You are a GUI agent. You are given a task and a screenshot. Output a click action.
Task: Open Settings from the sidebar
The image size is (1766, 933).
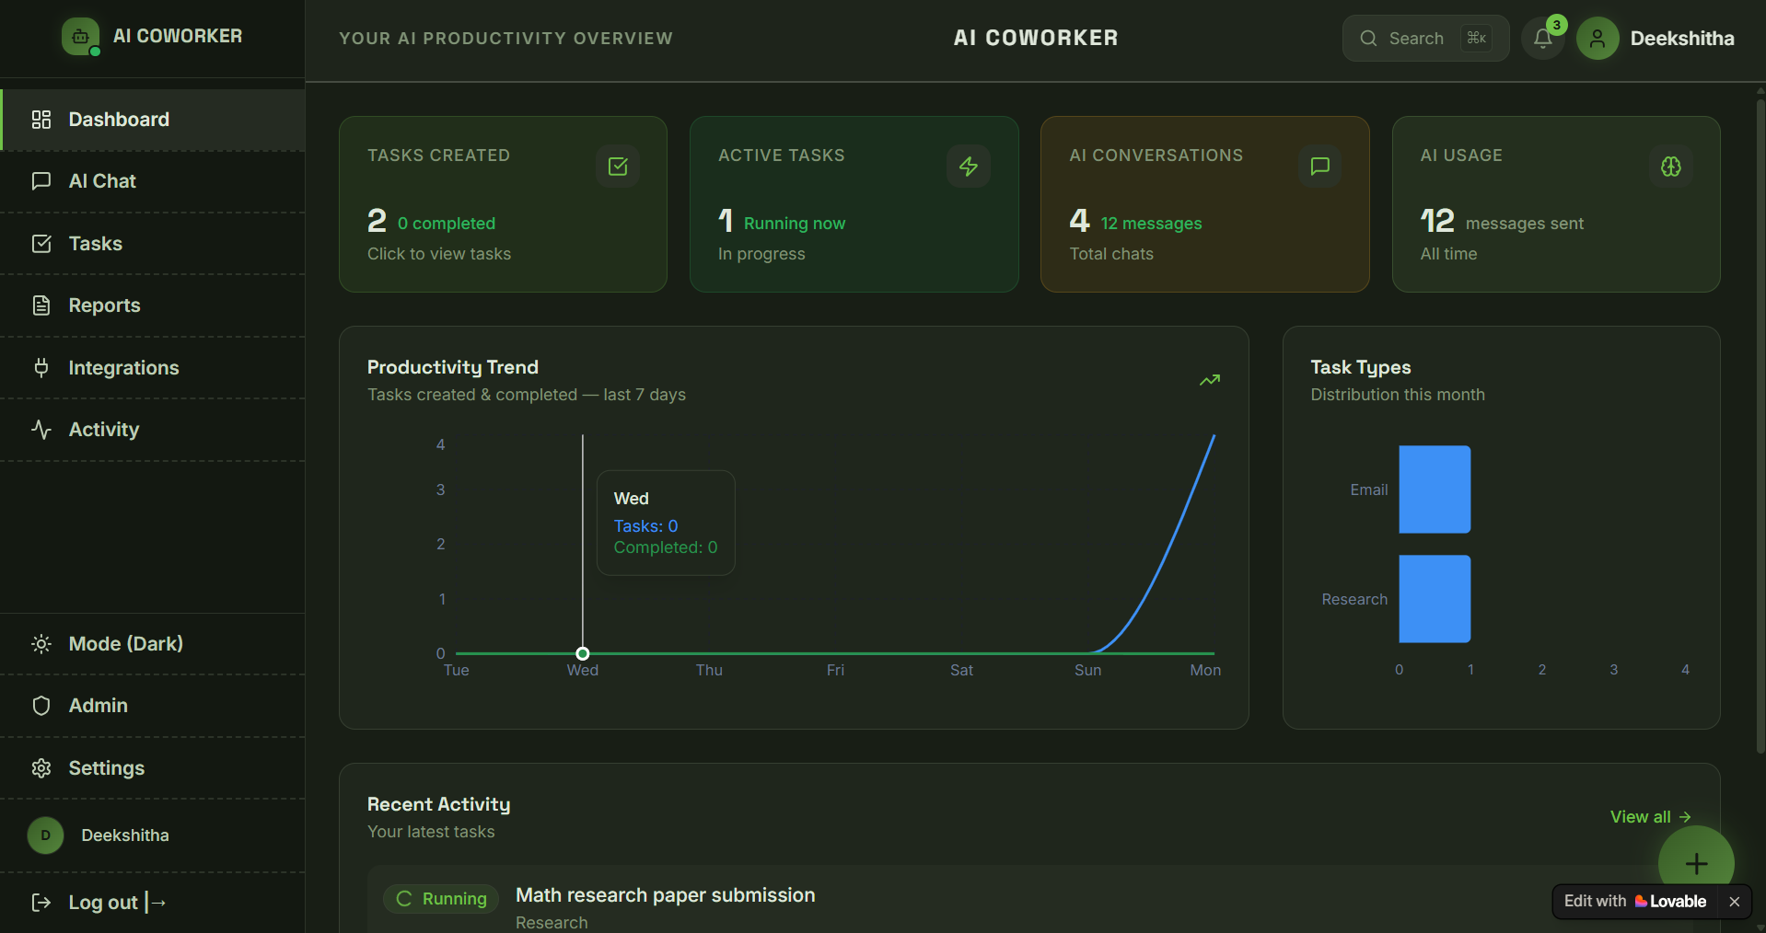152,768
